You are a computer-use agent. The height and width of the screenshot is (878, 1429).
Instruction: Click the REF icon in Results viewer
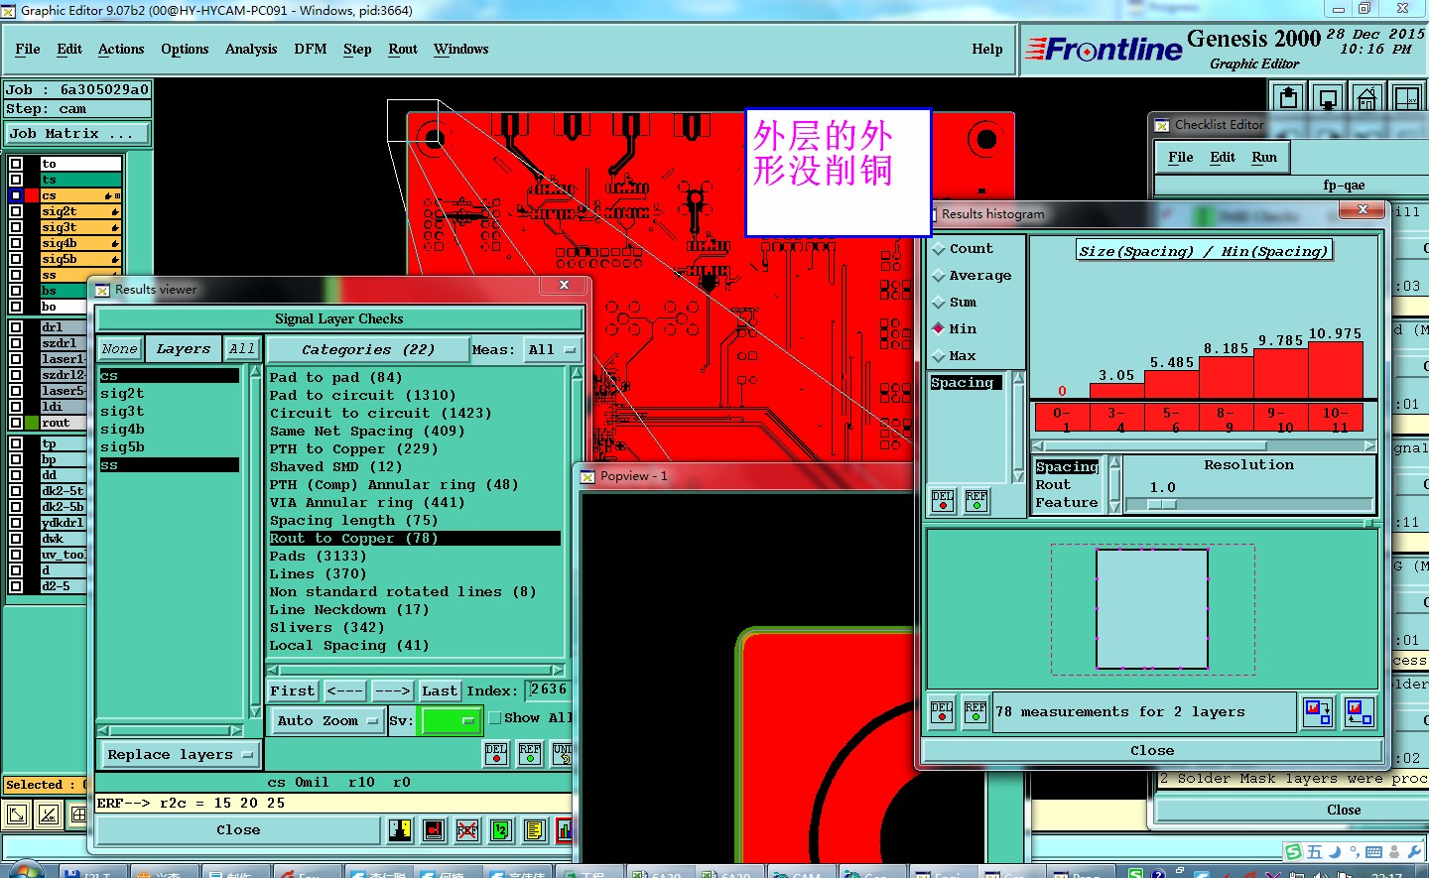tap(530, 753)
